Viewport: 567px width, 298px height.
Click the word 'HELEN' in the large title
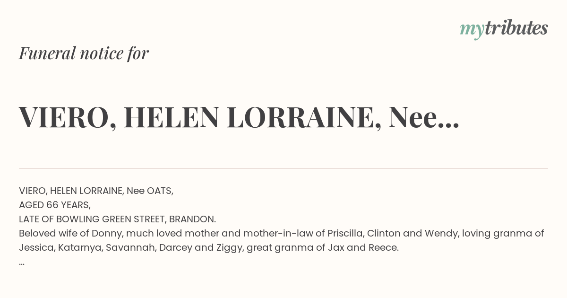click(172, 118)
